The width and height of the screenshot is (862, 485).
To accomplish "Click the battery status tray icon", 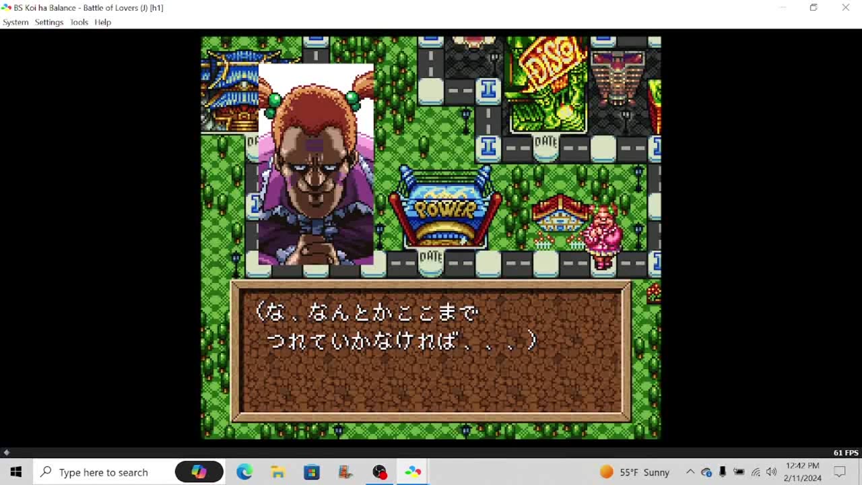I will coord(739,472).
